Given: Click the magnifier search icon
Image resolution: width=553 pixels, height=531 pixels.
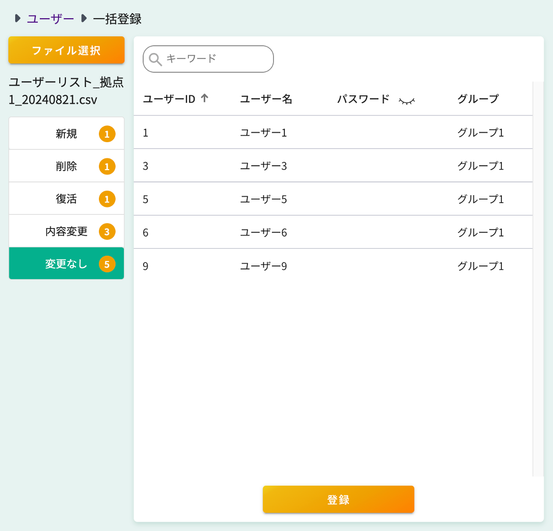Looking at the screenshot, I should click(x=156, y=59).
